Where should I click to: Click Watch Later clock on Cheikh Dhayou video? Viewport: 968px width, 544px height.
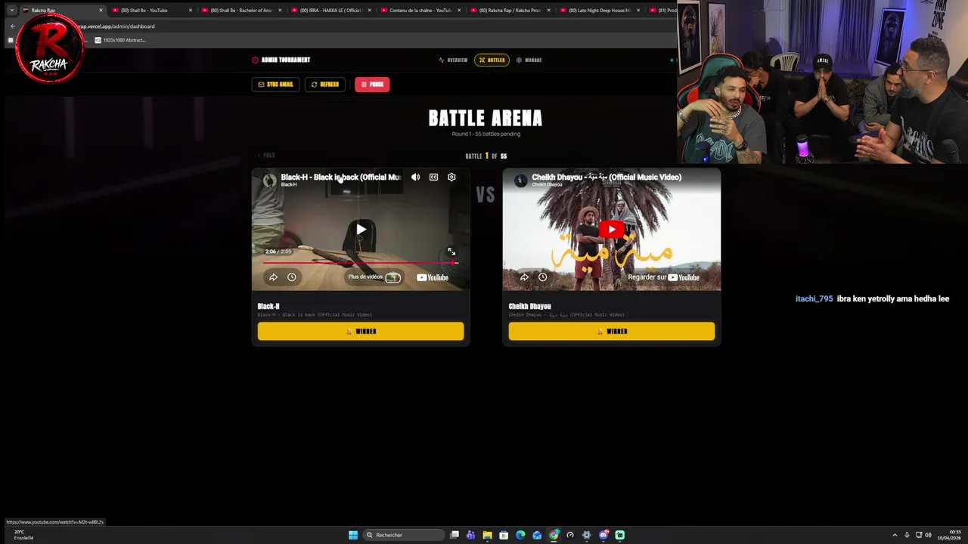tap(542, 277)
